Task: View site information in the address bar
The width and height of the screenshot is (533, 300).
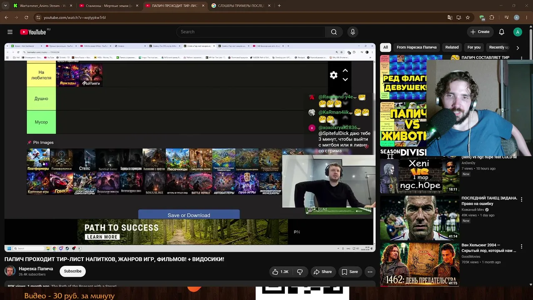Action: pyautogui.click(x=38, y=17)
